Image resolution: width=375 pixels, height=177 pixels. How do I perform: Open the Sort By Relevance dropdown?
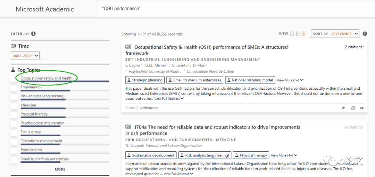tap(335, 34)
